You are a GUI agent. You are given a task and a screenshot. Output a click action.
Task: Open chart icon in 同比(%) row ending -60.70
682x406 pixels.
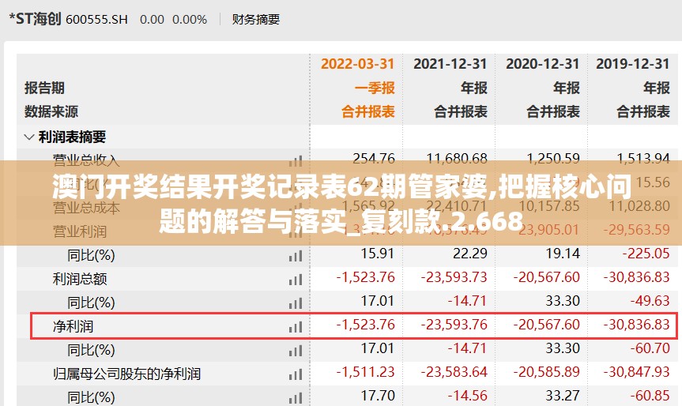pyautogui.click(x=296, y=351)
